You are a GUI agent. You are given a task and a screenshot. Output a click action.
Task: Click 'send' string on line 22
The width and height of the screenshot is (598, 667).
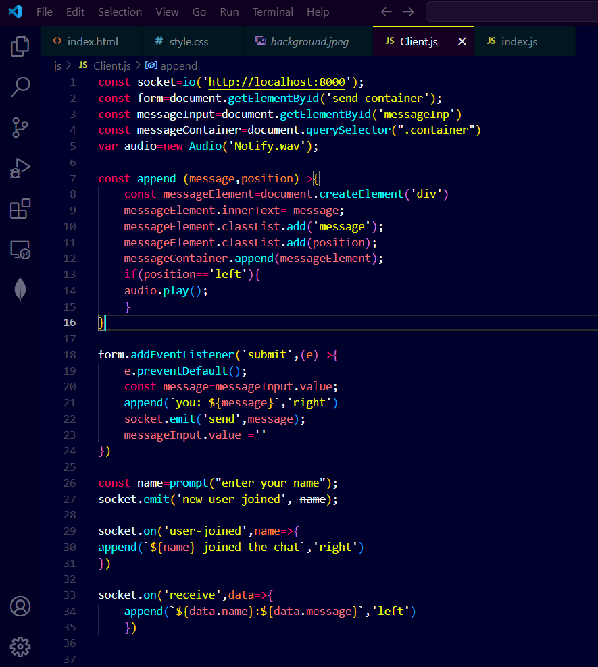click(x=222, y=419)
